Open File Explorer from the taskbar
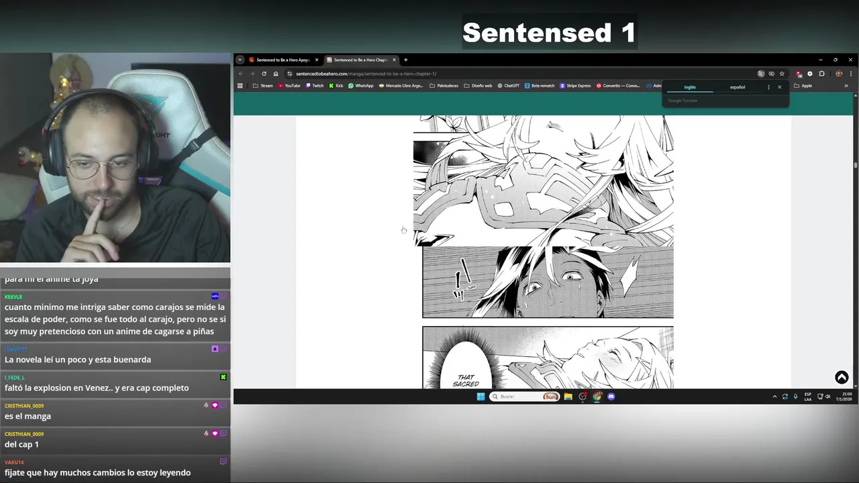This screenshot has width=859, height=483. [568, 396]
